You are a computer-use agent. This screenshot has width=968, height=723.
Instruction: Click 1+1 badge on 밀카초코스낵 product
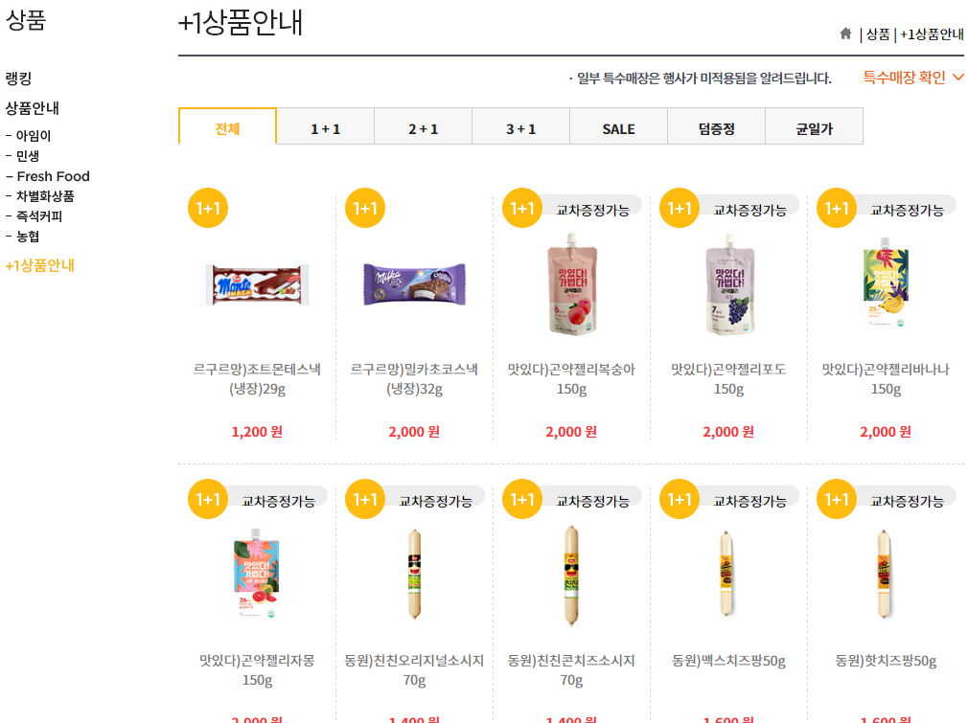pos(365,208)
